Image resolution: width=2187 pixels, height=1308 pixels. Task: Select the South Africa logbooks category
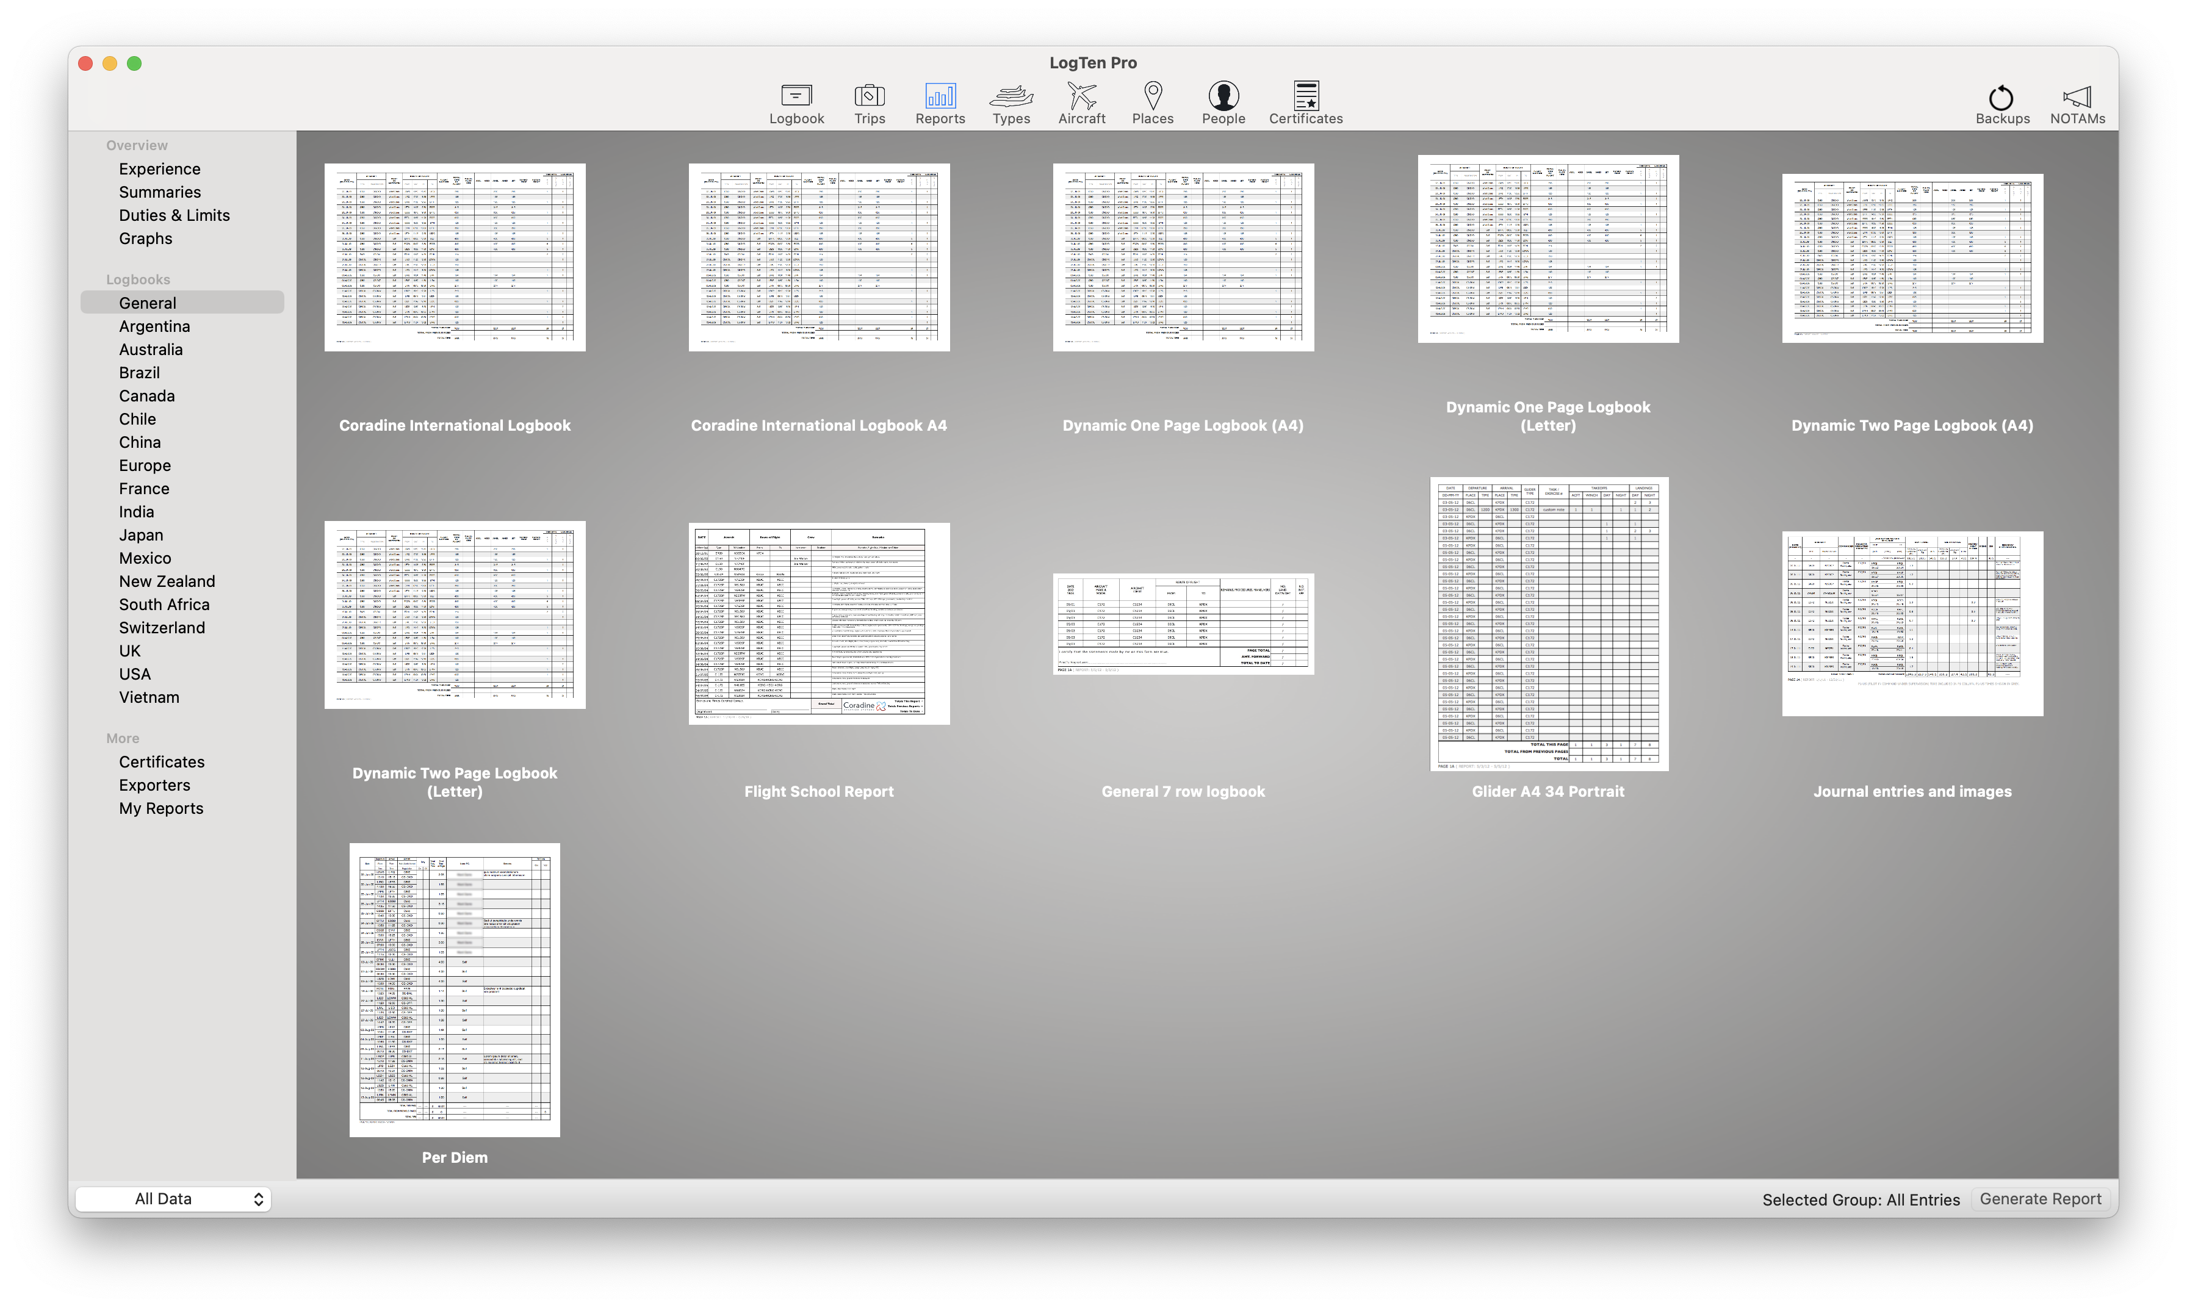click(164, 604)
